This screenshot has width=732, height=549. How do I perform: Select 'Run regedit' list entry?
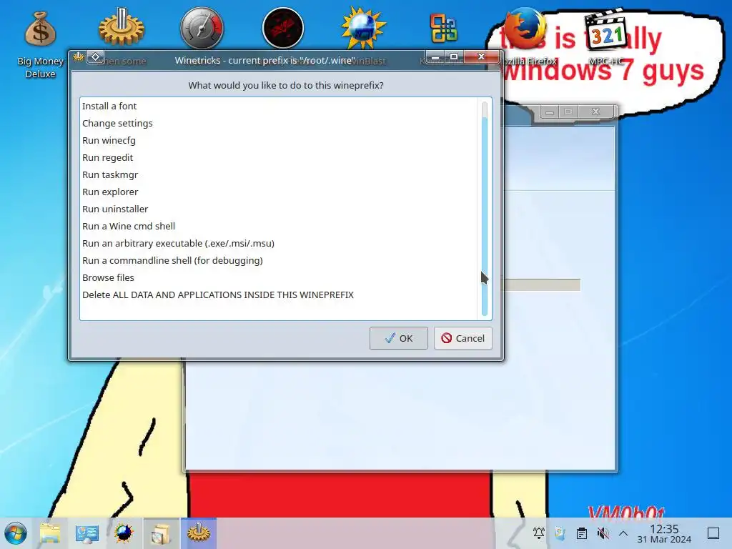point(278,158)
